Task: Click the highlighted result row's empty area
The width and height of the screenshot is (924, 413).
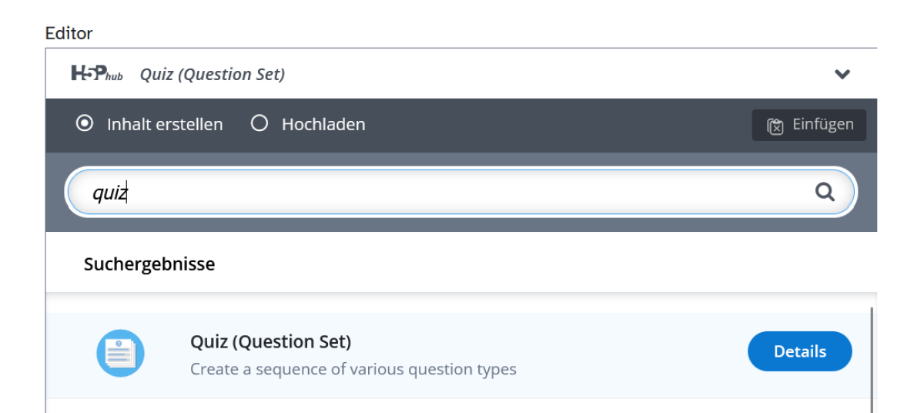Action: click(631, 354)
